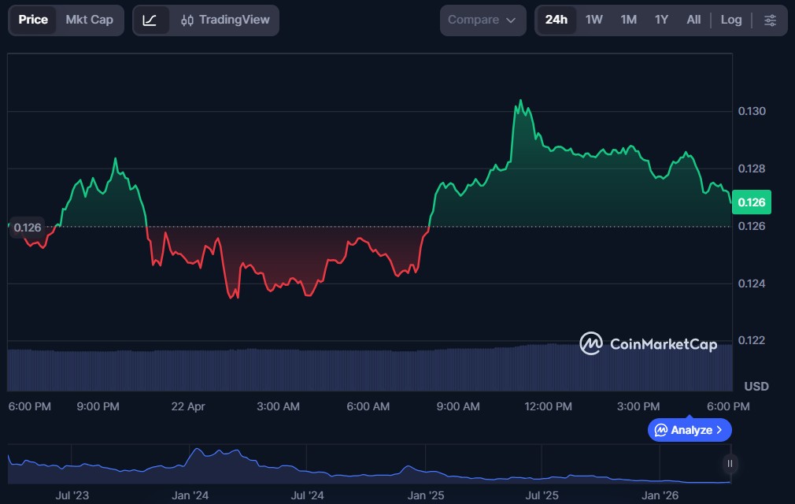
Task: Switch chart to Price view
Action: (33, 20)
